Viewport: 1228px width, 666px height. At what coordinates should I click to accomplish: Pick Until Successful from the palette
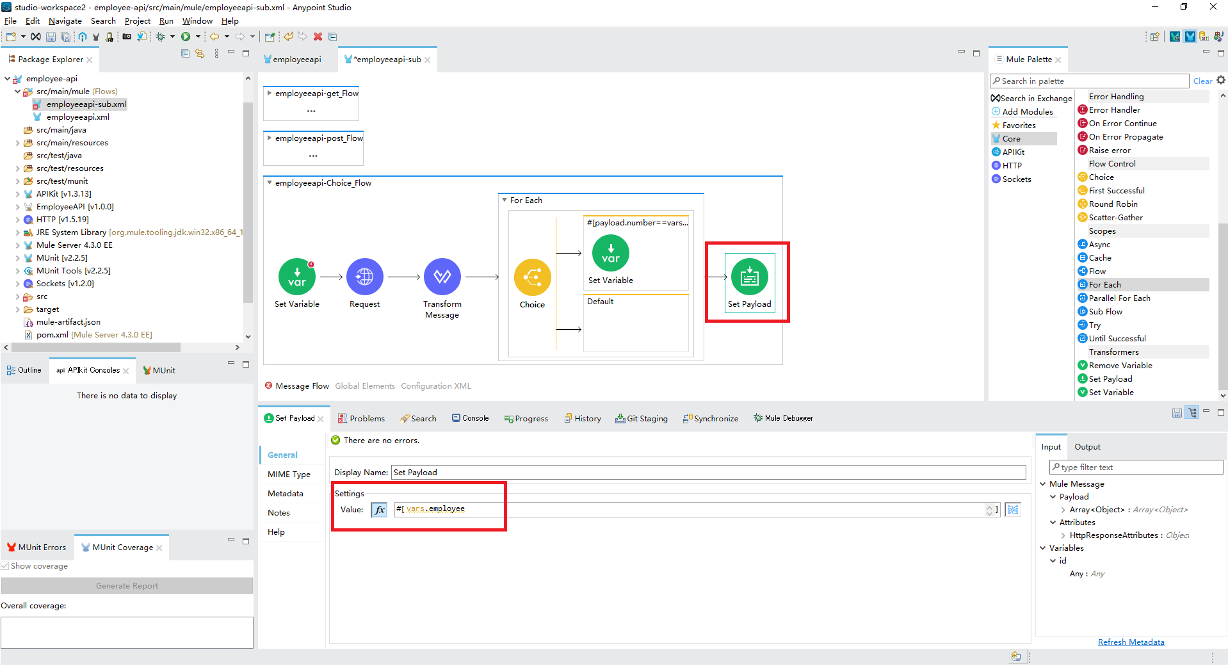(1117, 339)
